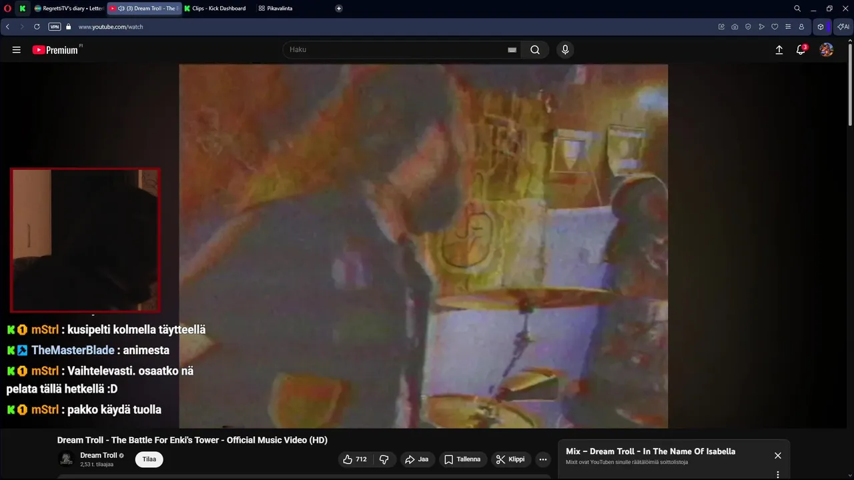
Task: Click chat message 'kusipelti kolmella täytteellä'
Action: [136, 329]
